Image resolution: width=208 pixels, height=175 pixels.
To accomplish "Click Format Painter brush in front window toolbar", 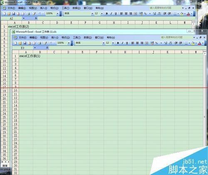I will coord(45,43).
